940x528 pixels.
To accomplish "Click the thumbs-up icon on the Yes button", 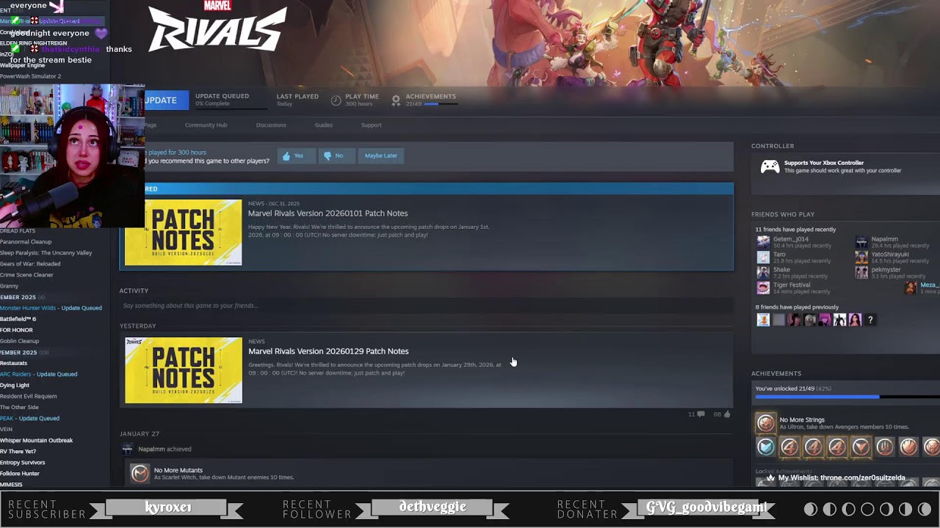I will (x=286, y=155).
